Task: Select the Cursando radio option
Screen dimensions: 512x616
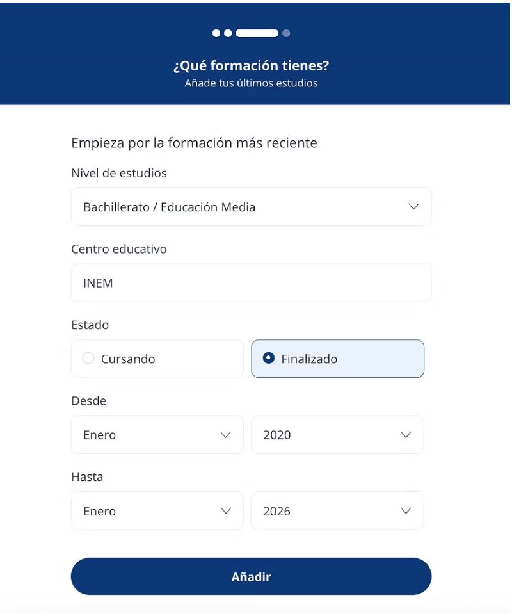Action: coord(89,359)
